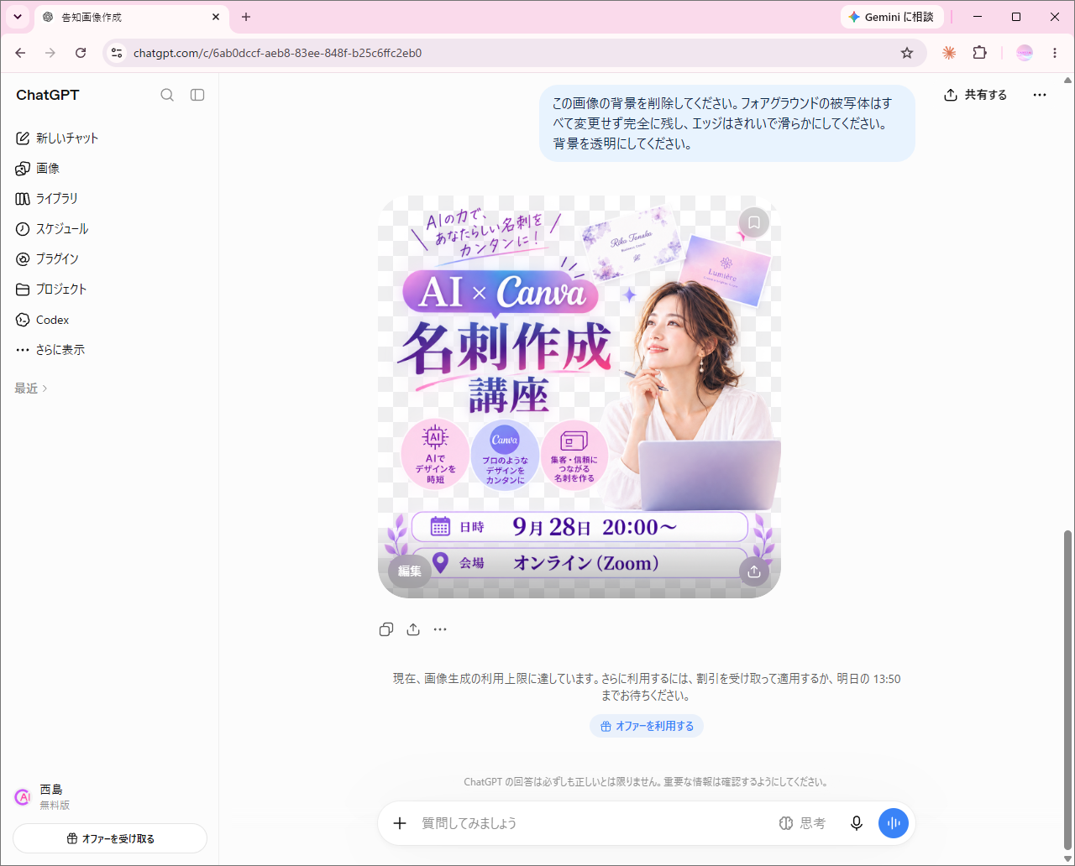Select the 告知画像作成 browser tab
Image resolution: width=1075 pixels, height=866 pixels.
[131, 17]
